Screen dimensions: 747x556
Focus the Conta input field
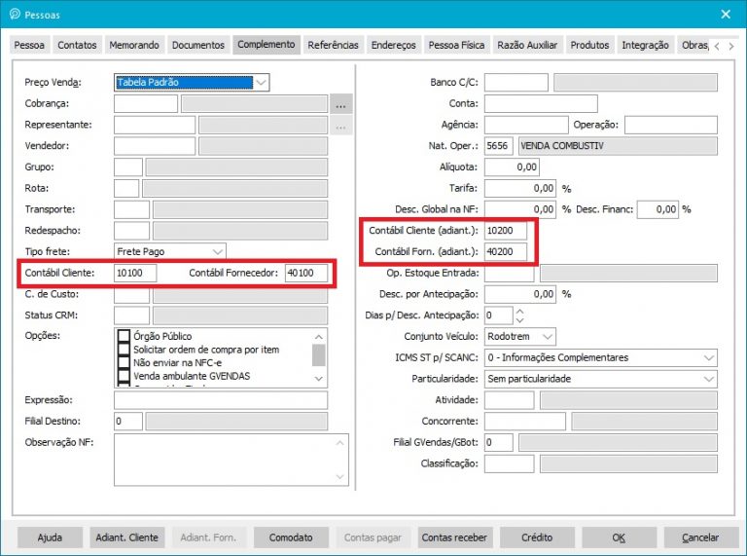541,103
